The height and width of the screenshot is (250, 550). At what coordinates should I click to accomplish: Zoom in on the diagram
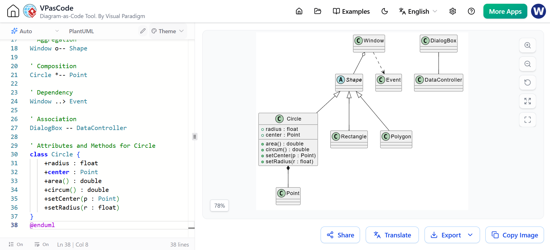point(528,45)
